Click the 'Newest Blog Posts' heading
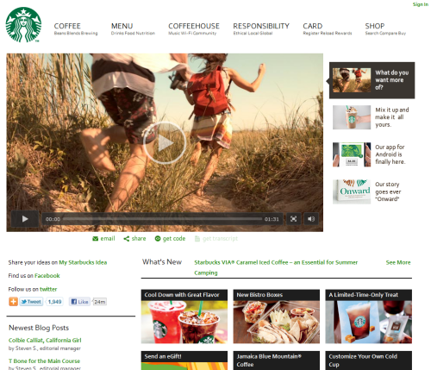 [x=39, y=328]
